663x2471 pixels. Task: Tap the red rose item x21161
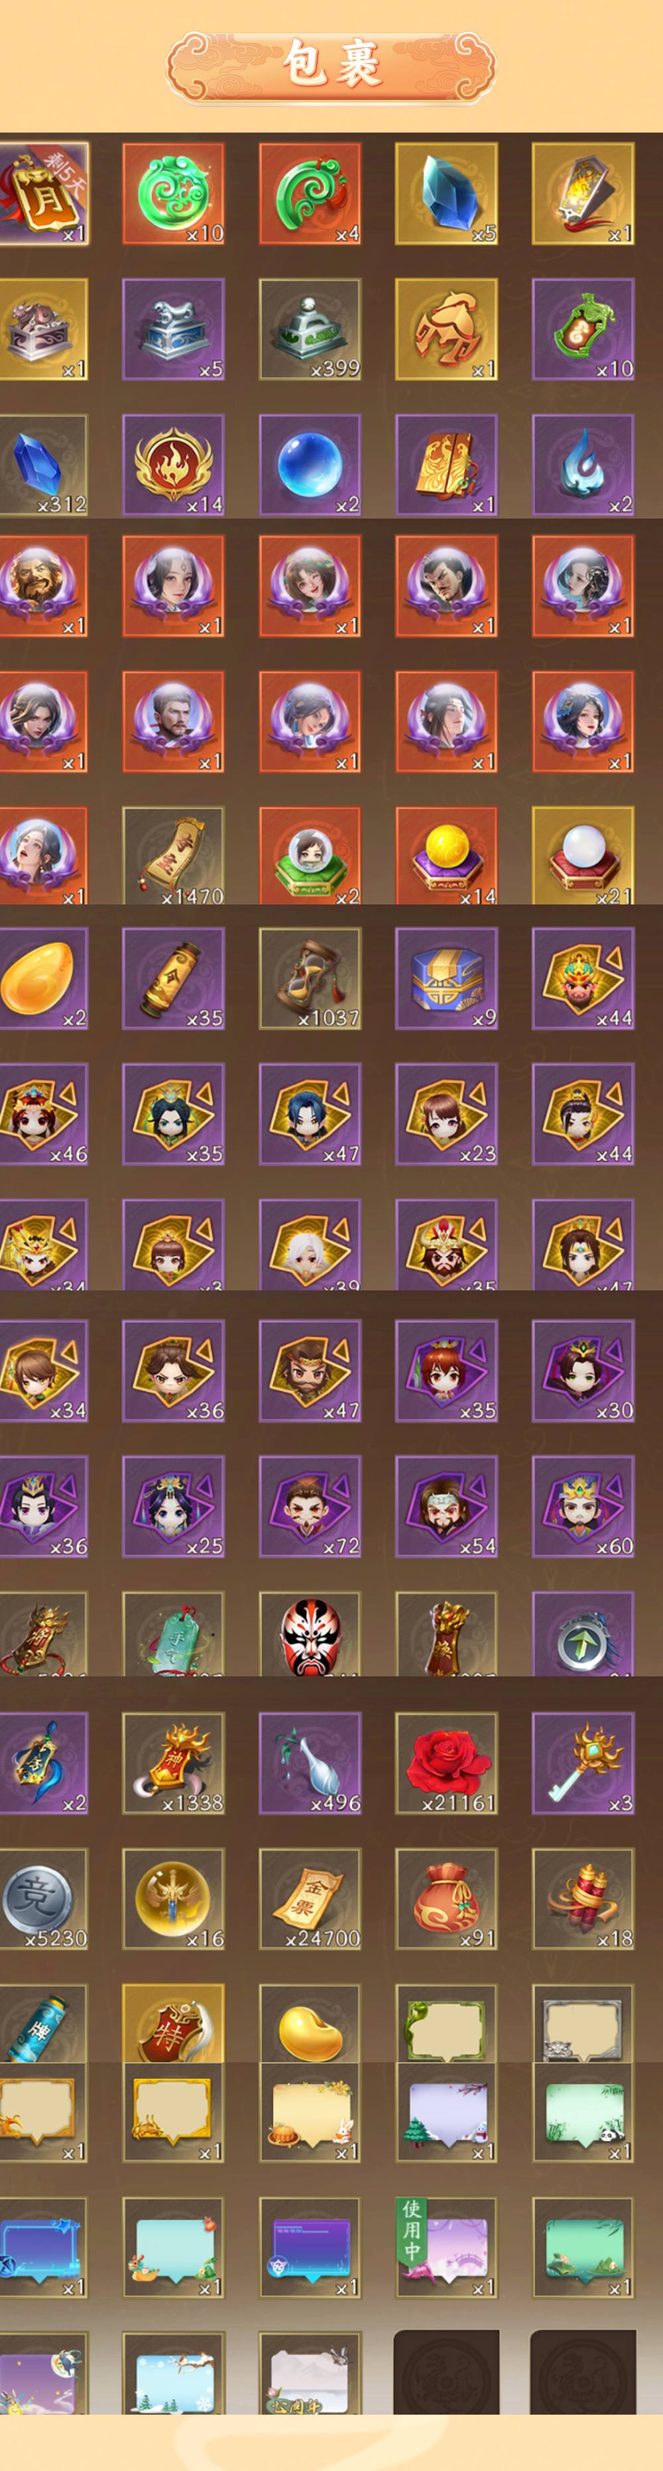click(x=446, y=1763)
